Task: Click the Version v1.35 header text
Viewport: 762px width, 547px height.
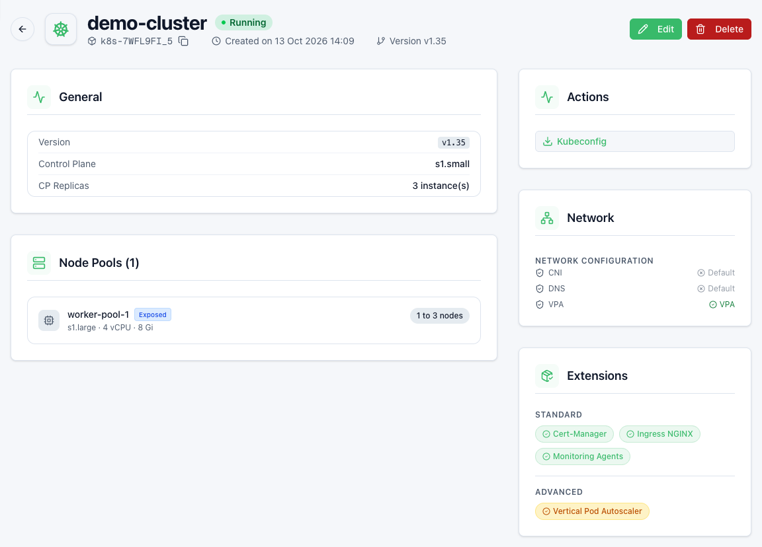Action: click(417, 41)
